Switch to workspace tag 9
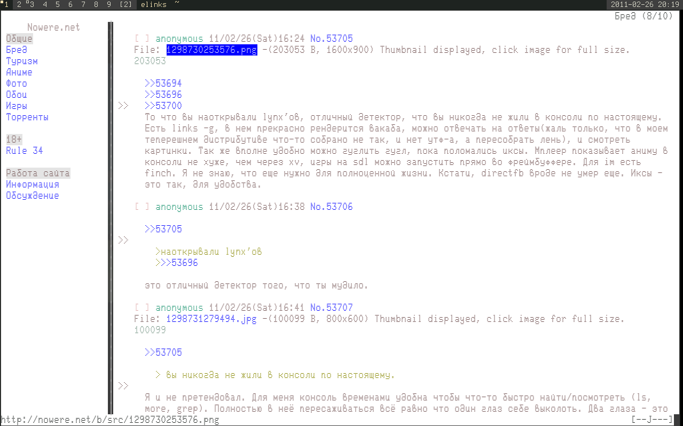 point(108,4)
